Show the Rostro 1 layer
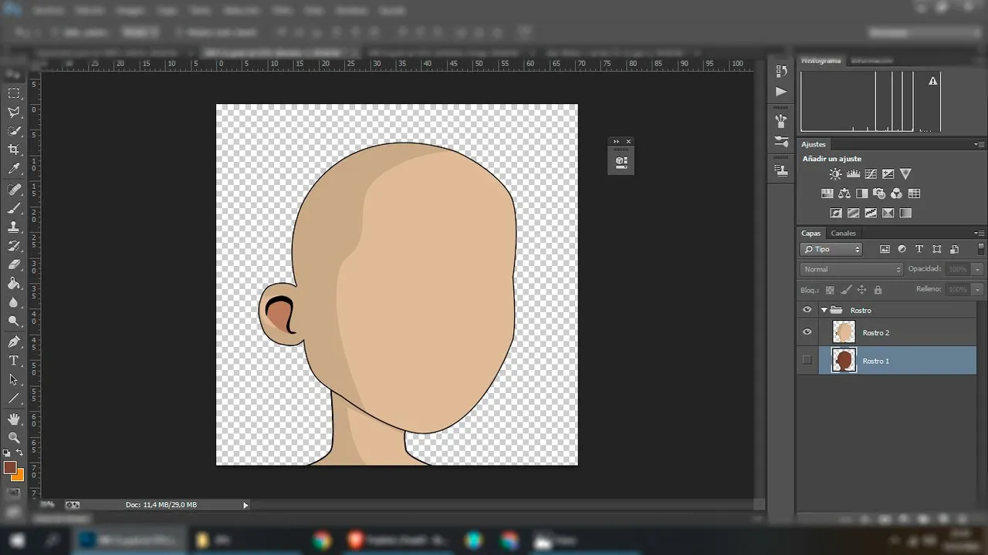This screenshot has height=555, width=988. tap(807, 360)
